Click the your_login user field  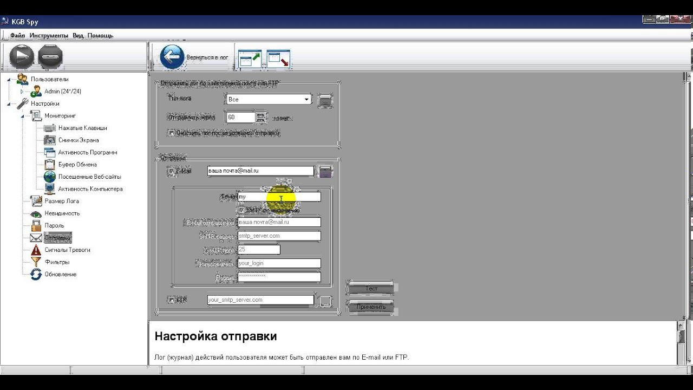(279, 263)
